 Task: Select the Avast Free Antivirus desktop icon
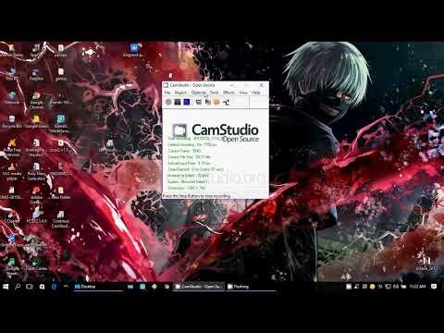[12, 148]
